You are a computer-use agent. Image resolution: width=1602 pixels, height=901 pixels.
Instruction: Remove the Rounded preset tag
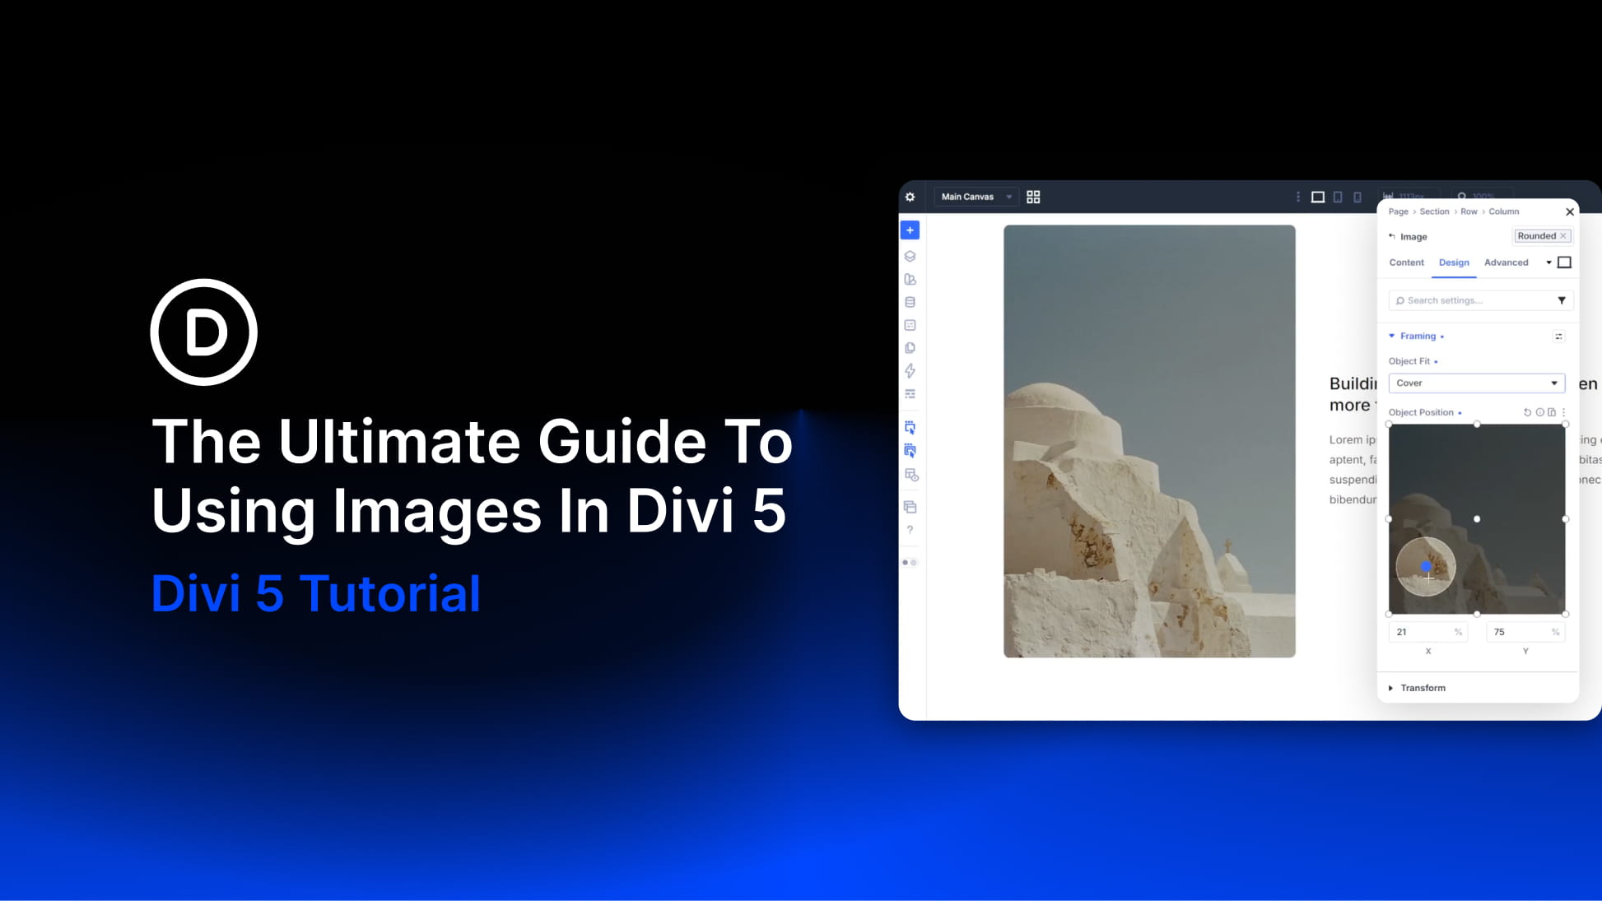click(1562, 236)
